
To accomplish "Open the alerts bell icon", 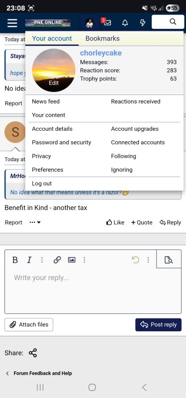I will pyautogui.click(x=125, y=23).
